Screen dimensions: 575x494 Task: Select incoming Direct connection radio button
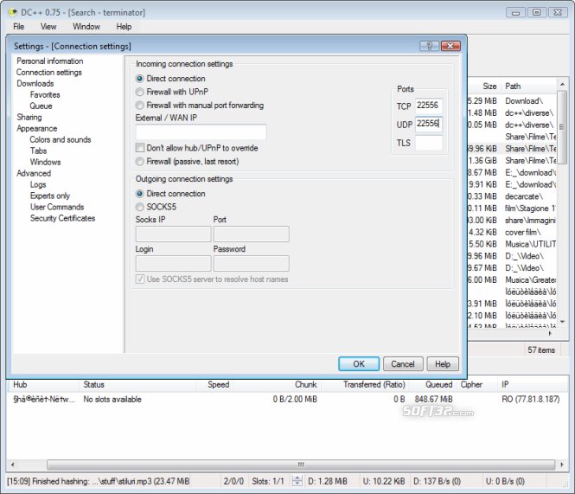(x=140, y=79)
